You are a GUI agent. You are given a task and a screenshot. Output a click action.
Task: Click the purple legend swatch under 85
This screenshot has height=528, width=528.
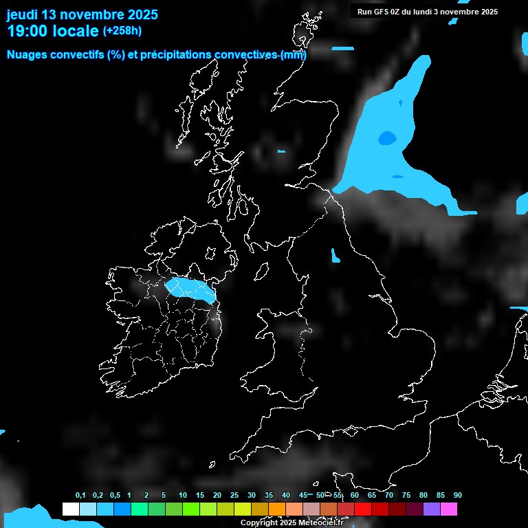click(x=432, y=509)
